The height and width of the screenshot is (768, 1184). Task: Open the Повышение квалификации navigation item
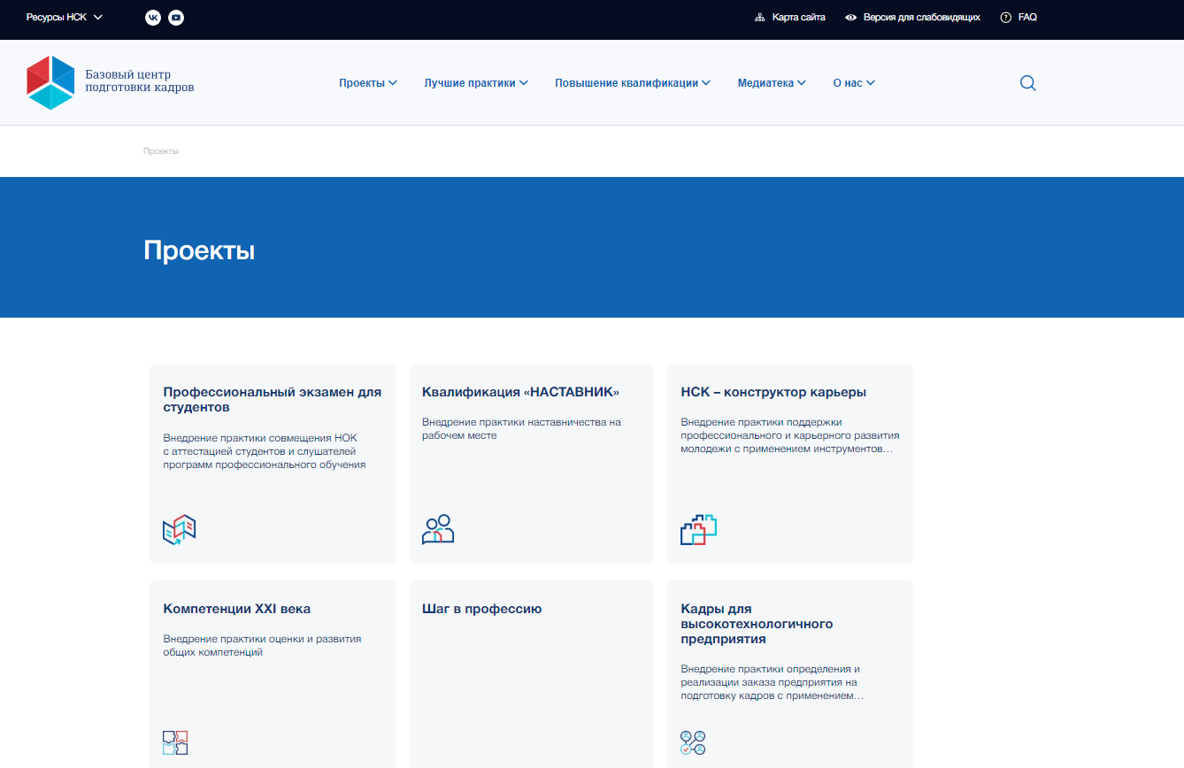(x=627, y=83)
